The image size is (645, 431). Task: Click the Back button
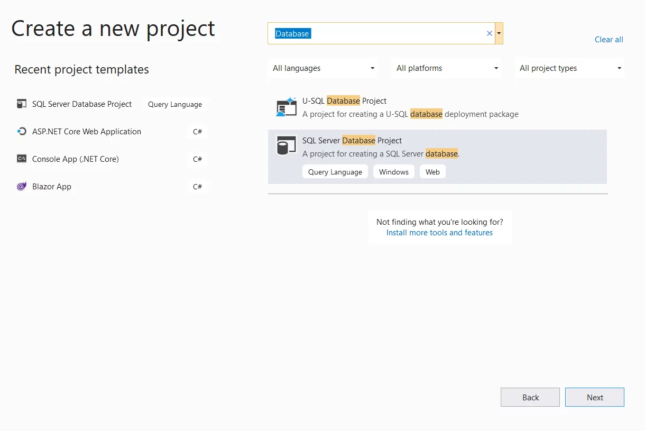point(530,398)
